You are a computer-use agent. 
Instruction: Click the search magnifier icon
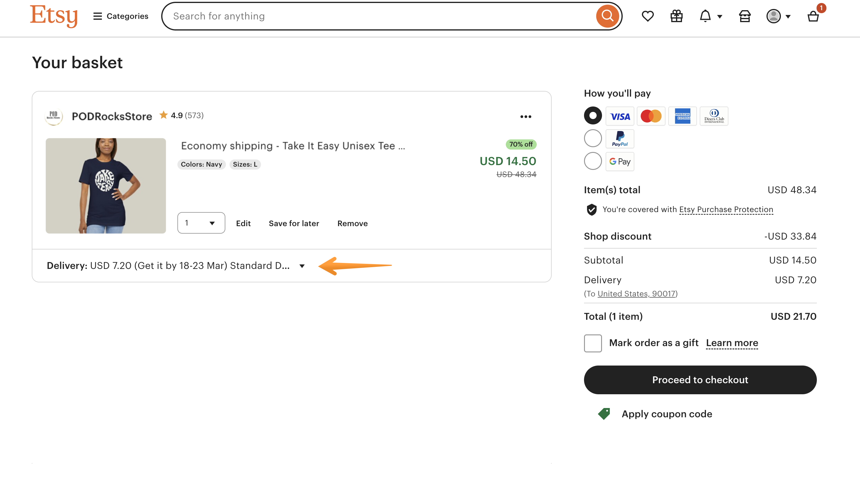607,16
